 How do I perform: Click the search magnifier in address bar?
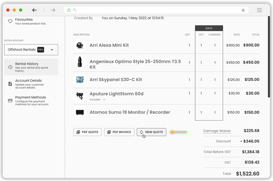click(75, 10)
